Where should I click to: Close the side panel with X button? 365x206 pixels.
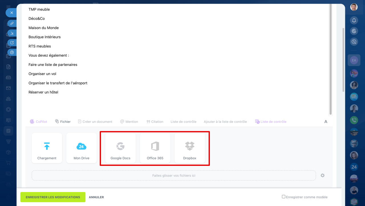click(x=11, y=13)
